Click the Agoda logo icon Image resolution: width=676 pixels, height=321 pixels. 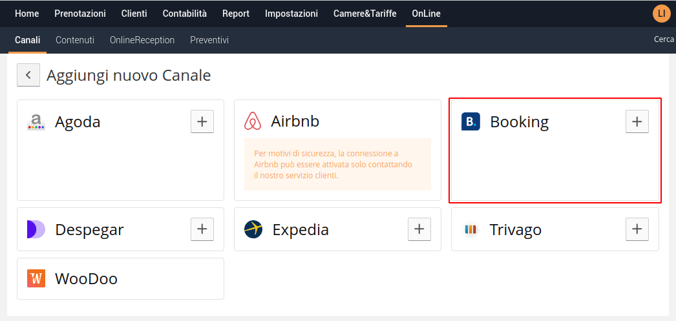tap(36, 122)
